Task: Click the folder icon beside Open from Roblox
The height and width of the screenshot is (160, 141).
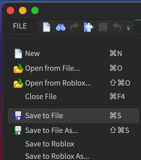Action: [x=18, y=83]
